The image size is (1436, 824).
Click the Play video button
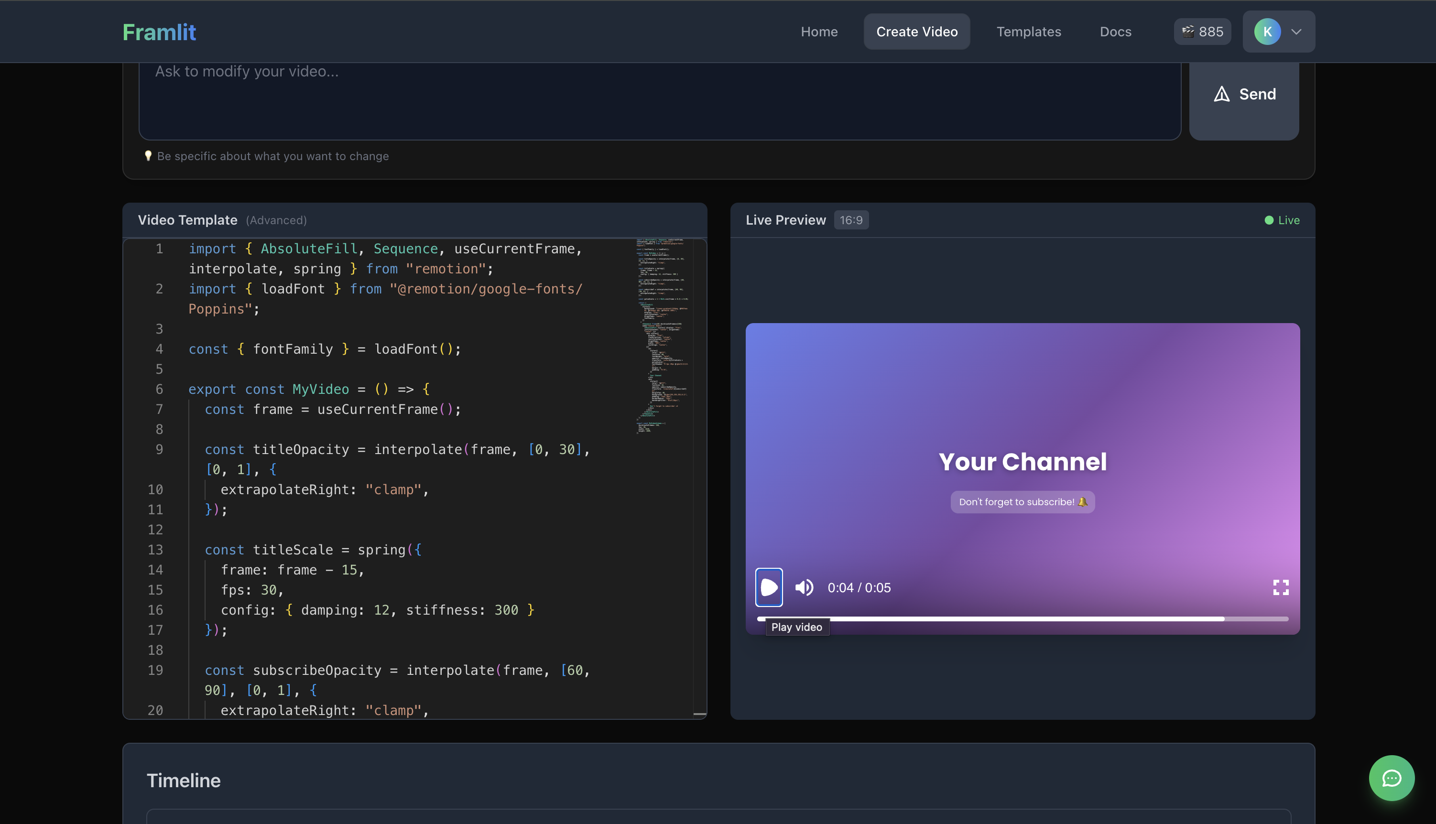click(769, 587)
